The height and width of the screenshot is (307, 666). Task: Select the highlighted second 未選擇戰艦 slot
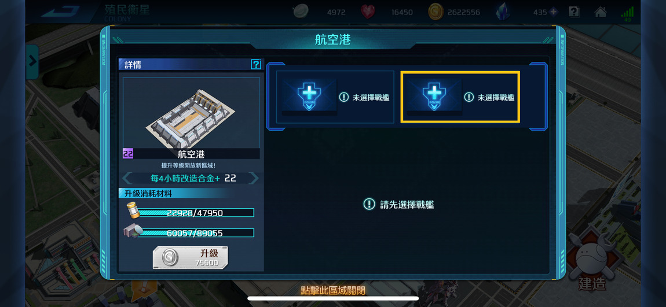pyautogui.click(x=460, y=97)
